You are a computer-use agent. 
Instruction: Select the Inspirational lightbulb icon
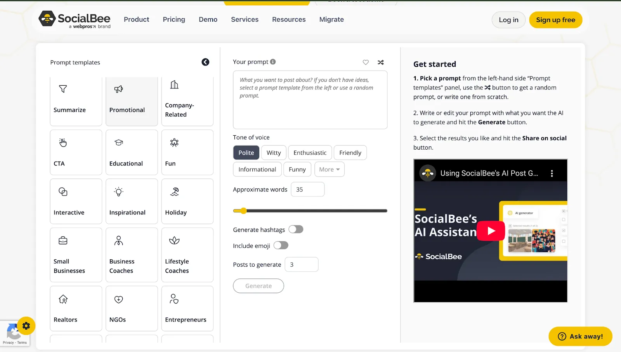[119, 192]
